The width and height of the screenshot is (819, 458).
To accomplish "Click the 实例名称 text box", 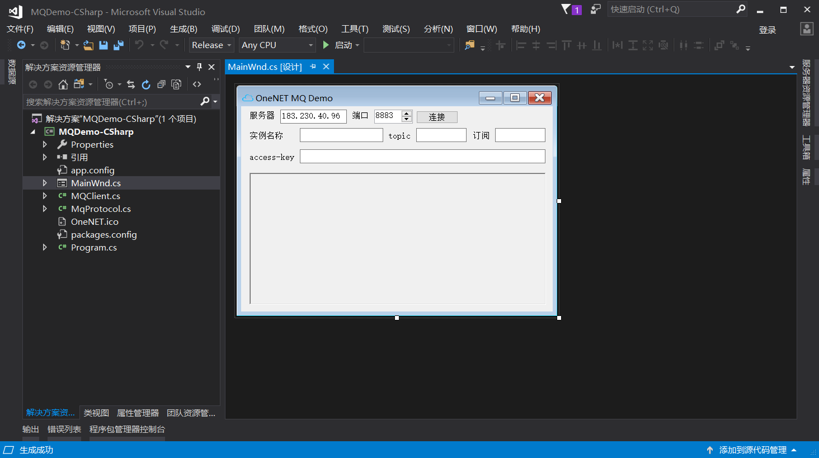I will pos(341,135).
